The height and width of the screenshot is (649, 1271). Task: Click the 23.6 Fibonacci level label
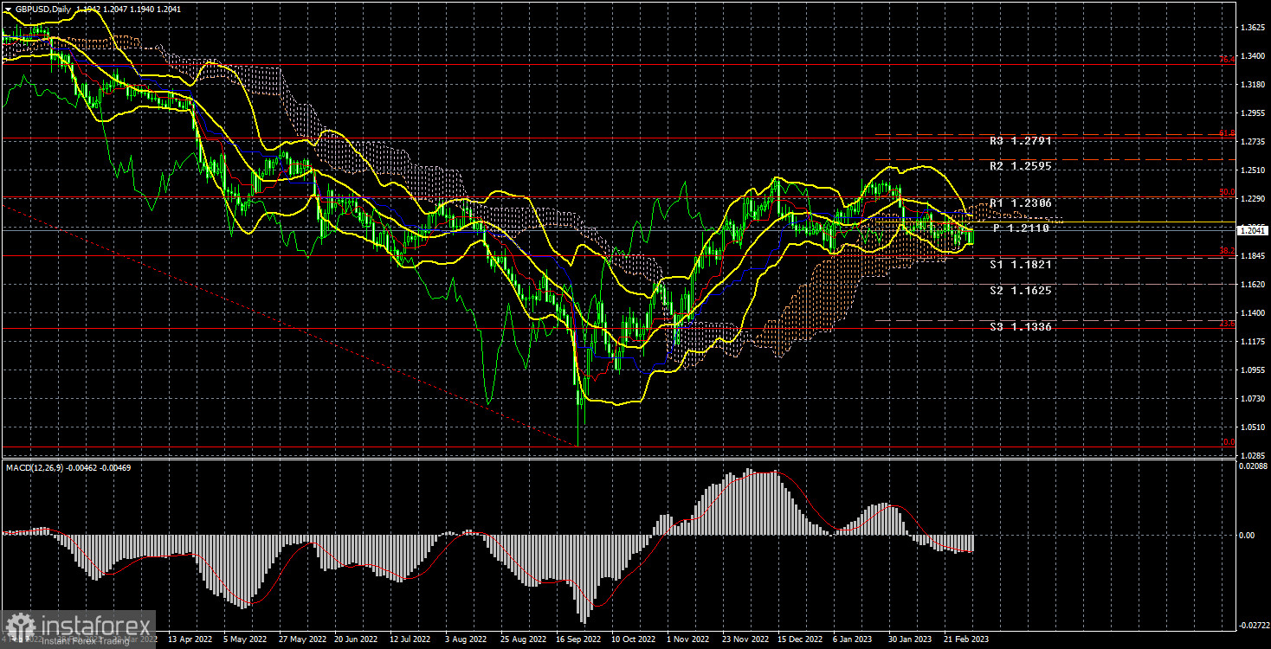(x=1227, y=324)
